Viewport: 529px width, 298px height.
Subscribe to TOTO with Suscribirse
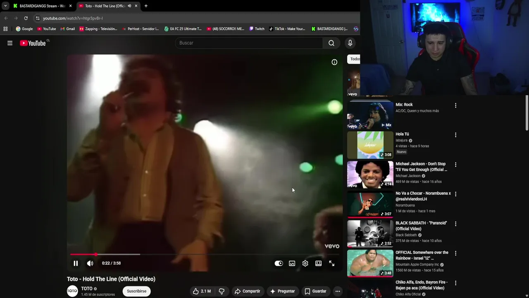click(x=137, y=291)
